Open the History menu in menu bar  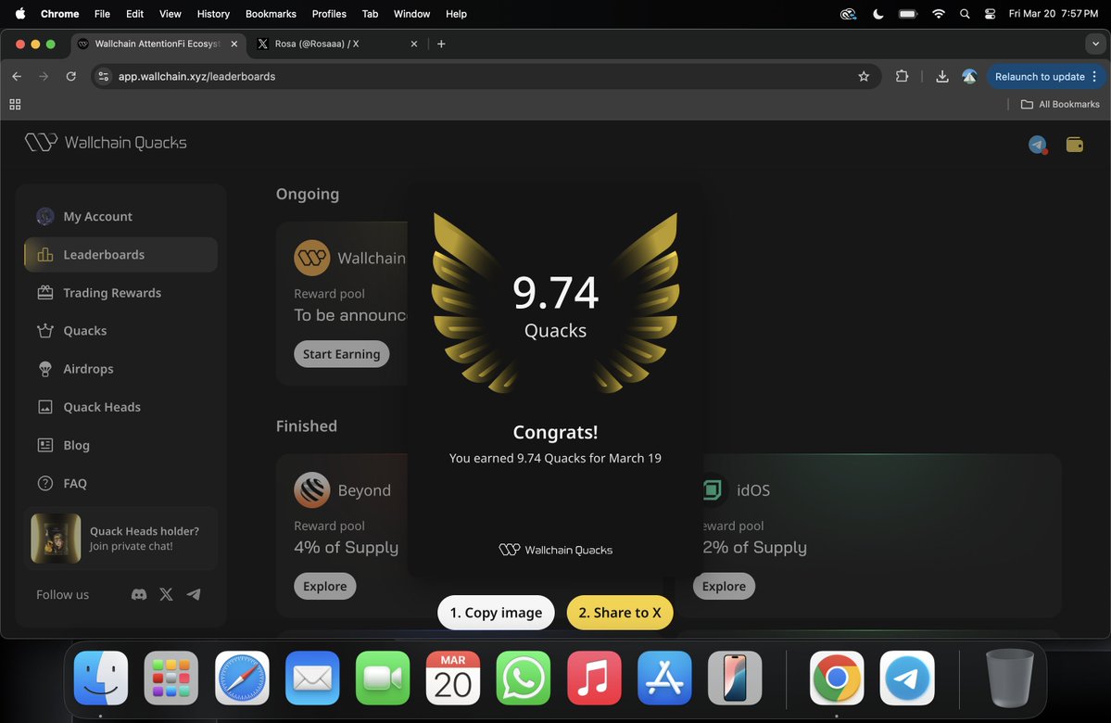pos(213,14)
